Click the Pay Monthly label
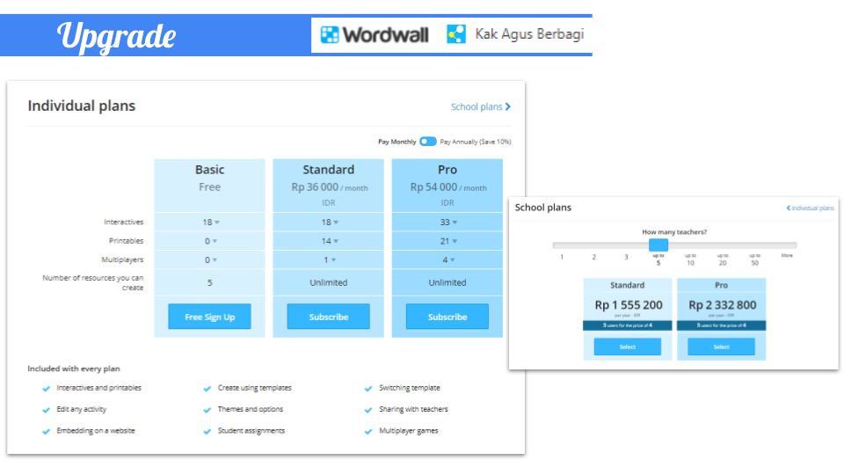Screen dimensions: 844x475 click(397, 142)
